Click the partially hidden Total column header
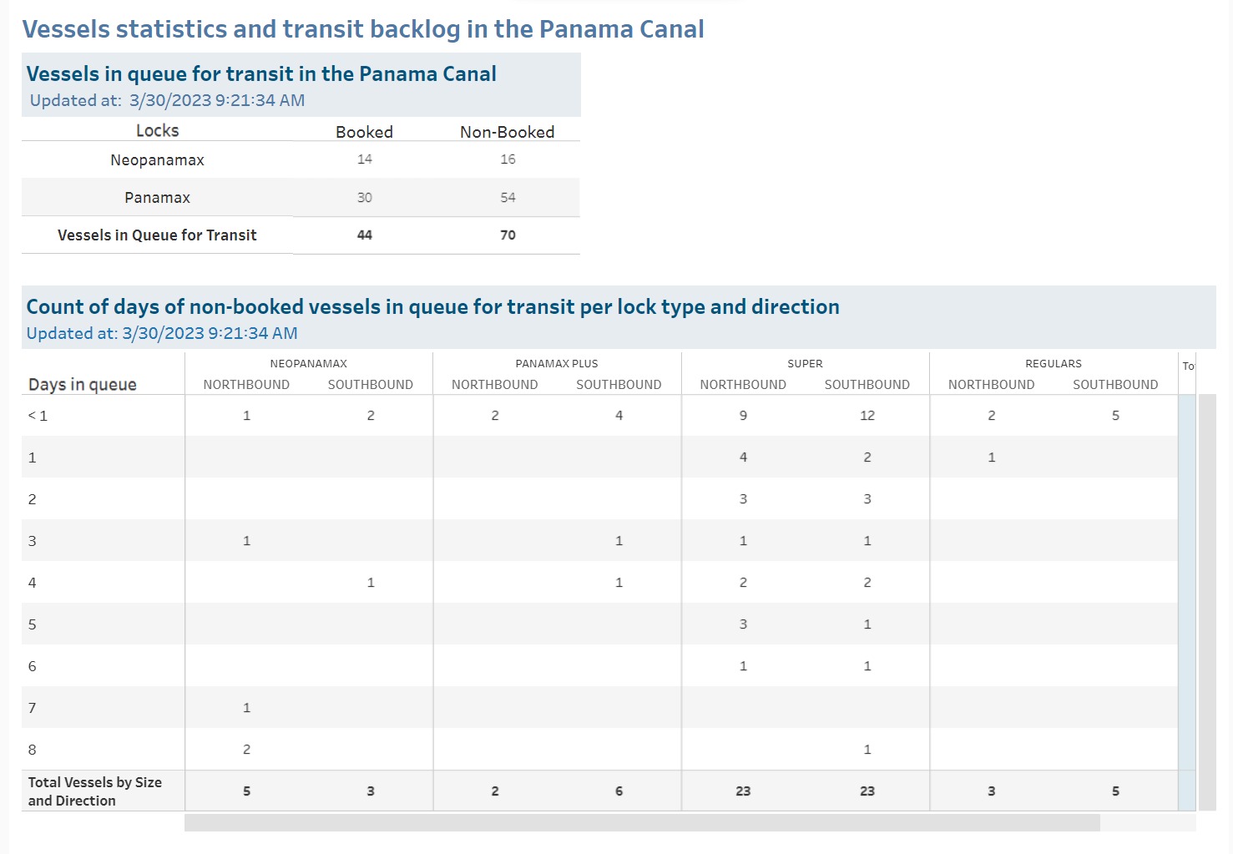 tap(1188, 366)
